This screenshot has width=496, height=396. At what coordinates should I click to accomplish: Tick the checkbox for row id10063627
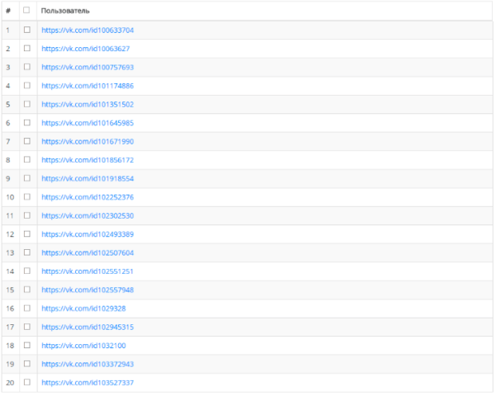pyautogui.click(x=27, y=49)
